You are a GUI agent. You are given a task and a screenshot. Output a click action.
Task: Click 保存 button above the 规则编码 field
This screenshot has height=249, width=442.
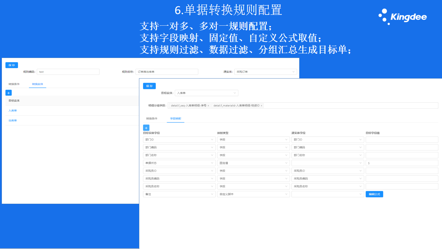12,65
